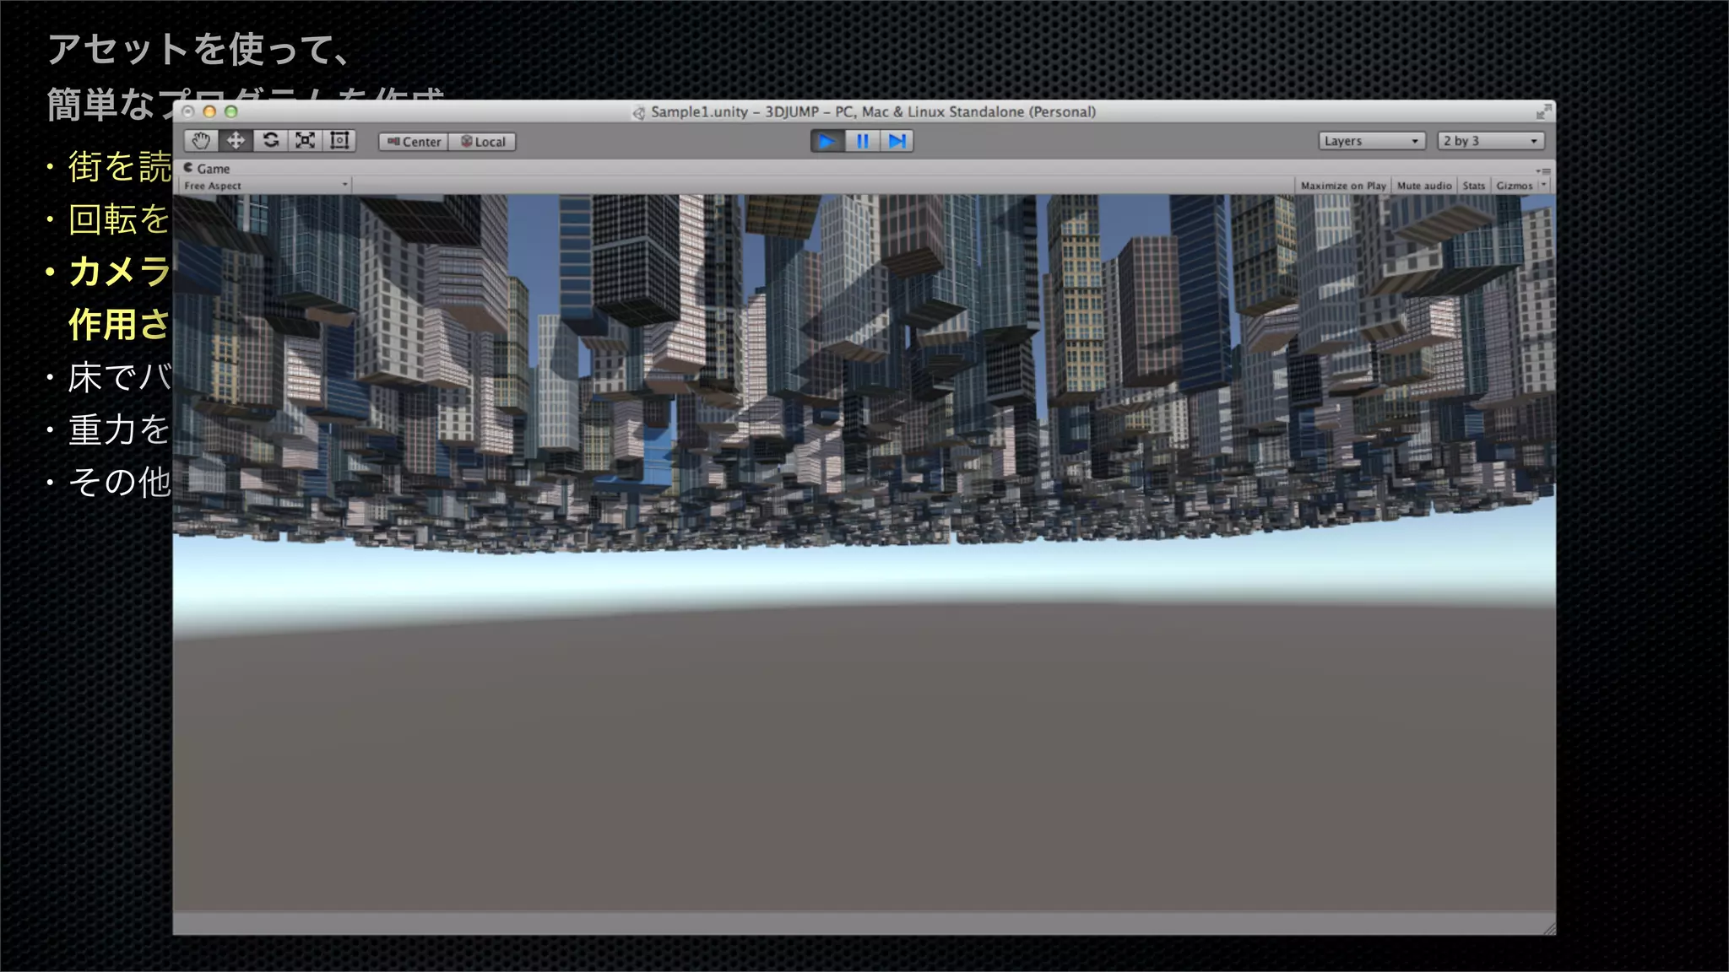Screen dimensions: 1729x972
Task: Select the Rotate tool
Action: 270,141
